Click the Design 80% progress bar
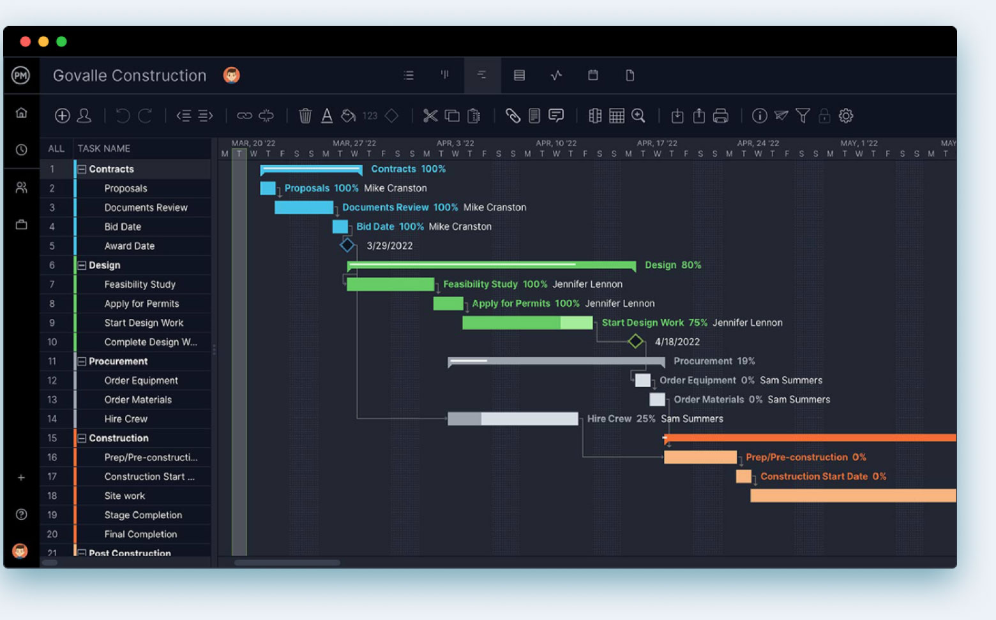The height and width of the screenshot is (620, 996). [492, 265]
